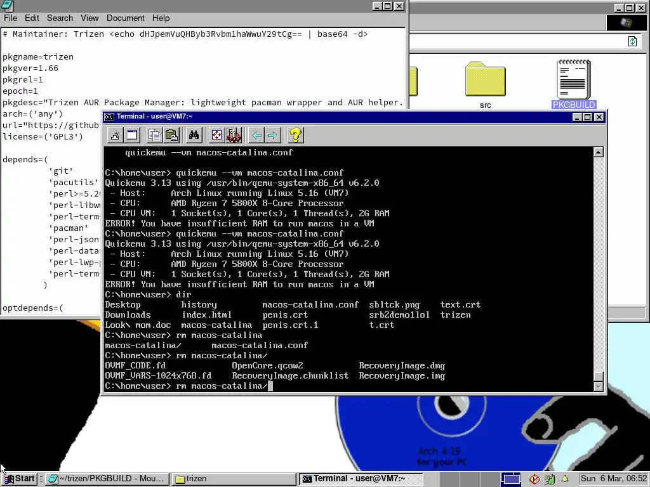This screenshot has height=487, width=650.
Task: Open the Search menu in Mousepad
Action: pos(60,18)
